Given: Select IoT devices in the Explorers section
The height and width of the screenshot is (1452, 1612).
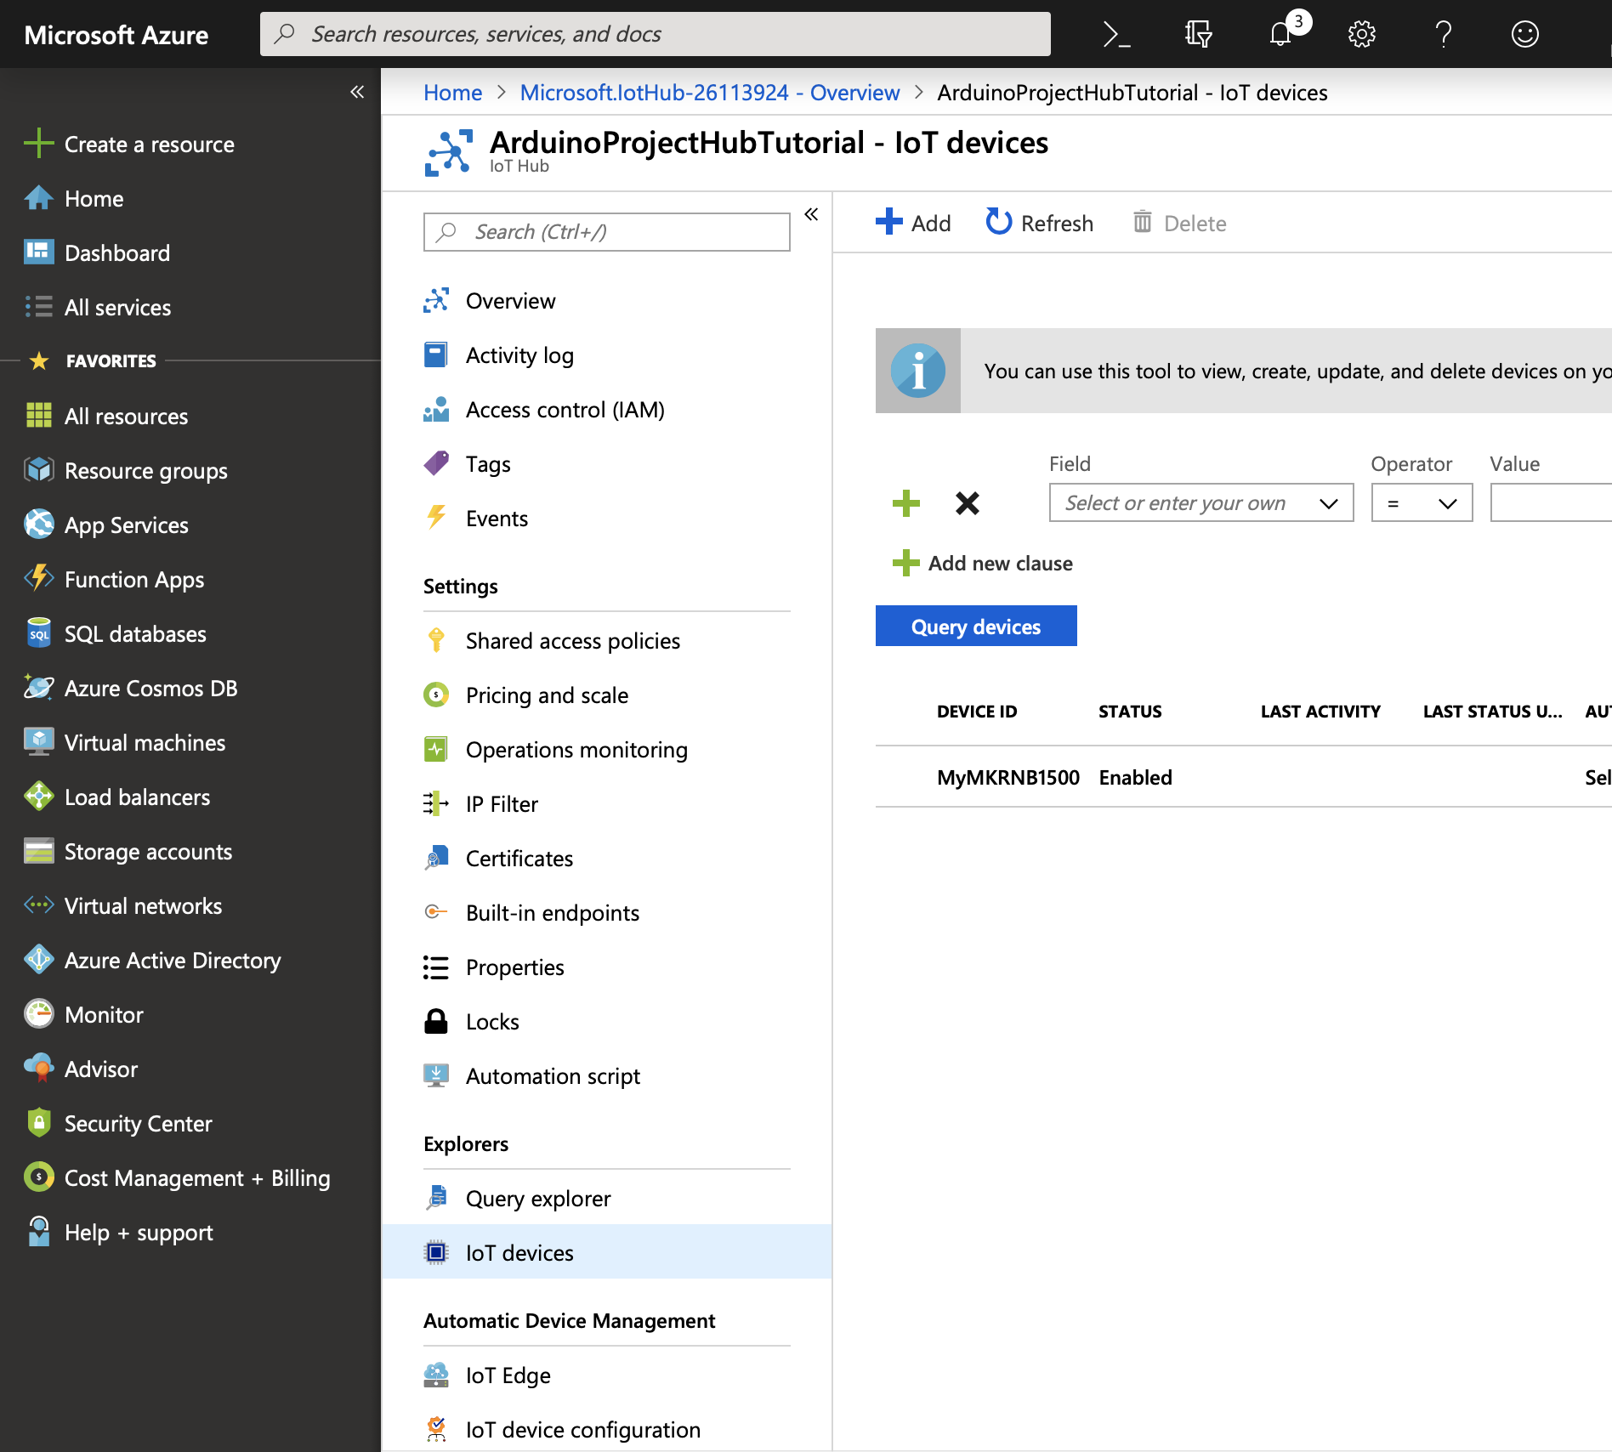Looking at the screenshot, I should point(519,1252).
